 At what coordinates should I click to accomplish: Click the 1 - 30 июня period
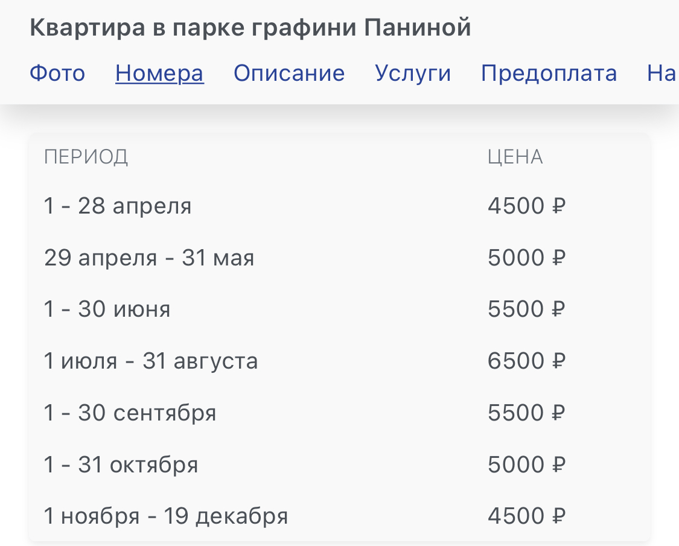(107, 310)
